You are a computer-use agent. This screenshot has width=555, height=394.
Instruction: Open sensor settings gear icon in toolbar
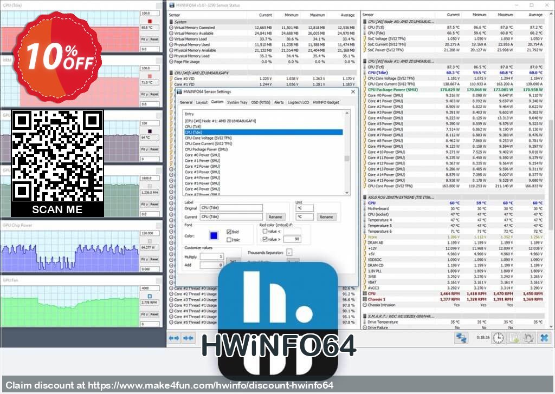pos(528,338)
